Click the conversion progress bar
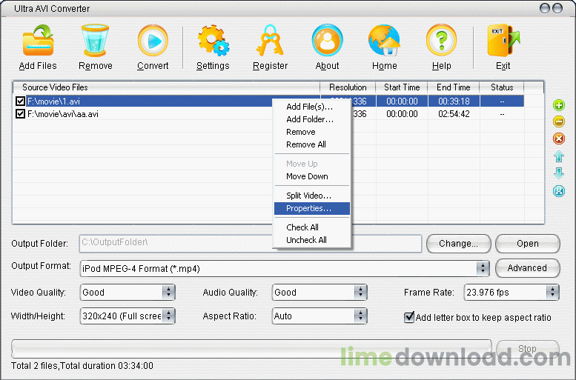The image size is (576, 380). (x=251, y=348)
